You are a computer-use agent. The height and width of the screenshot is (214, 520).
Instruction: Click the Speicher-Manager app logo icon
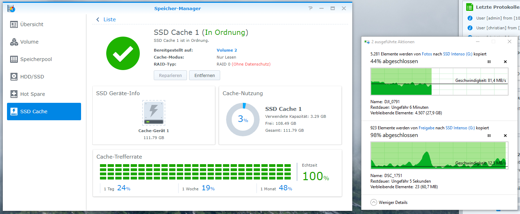pyautogui.click(x=11, y=8)
